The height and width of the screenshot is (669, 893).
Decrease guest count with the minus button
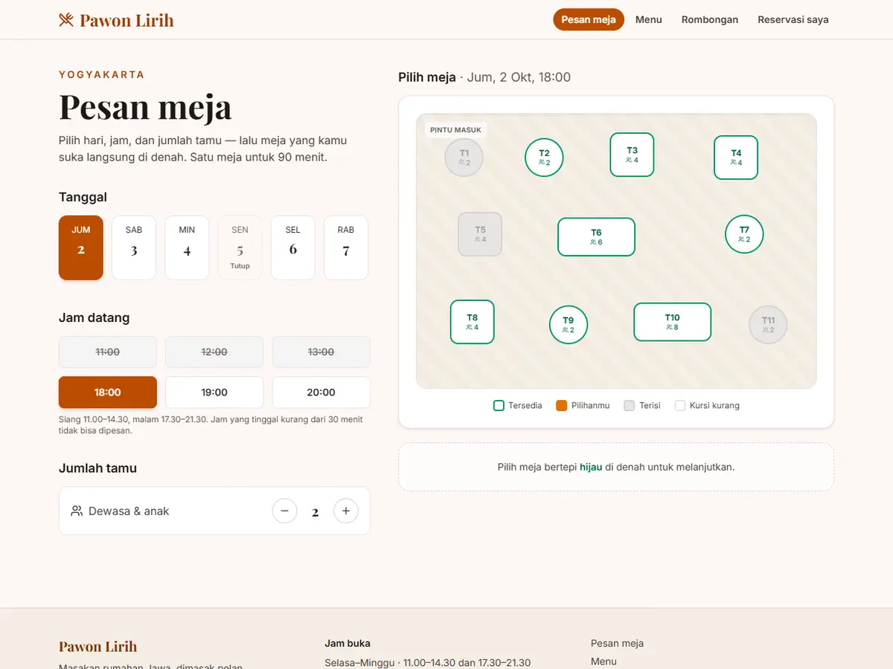pos(284,511)
